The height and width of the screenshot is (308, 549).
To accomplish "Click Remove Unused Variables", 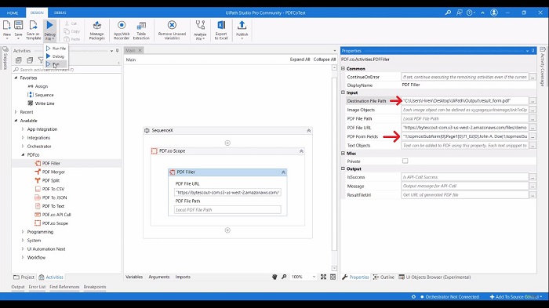I will [x=172, y=31].
